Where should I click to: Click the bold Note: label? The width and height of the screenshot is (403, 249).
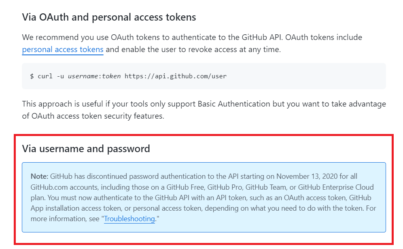click(39, 176)
